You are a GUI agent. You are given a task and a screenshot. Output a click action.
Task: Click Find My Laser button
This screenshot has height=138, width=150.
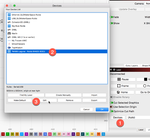(26, 95)
